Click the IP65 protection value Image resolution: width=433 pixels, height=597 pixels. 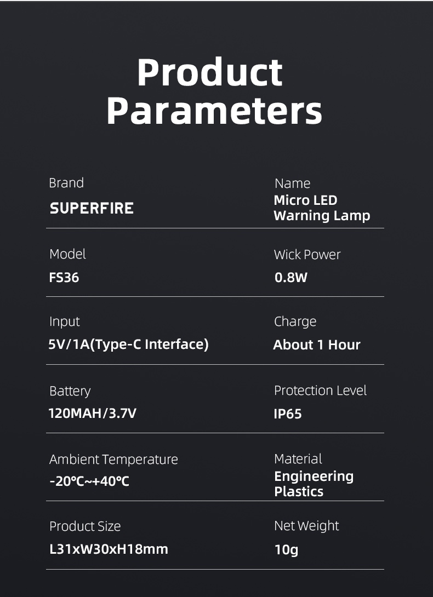pyautogui.click(x=288, y=414)
